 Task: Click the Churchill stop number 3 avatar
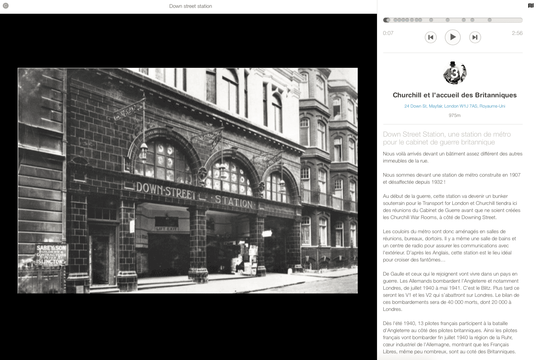point(454,73)
